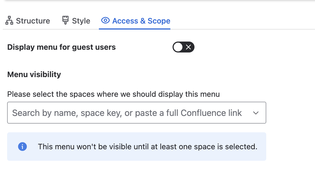Click the X mark inside guest toggle
315x187 pixels.
click(188, 47)
